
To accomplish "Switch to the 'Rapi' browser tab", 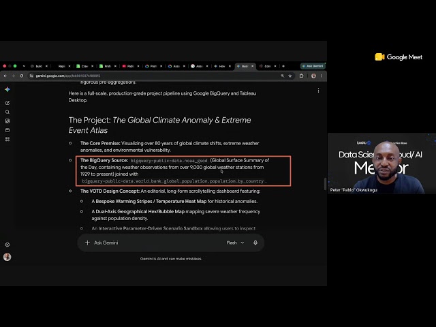I will pos(62,66).
